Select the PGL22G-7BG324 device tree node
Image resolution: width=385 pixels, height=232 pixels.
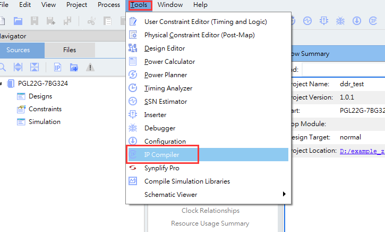click(43, 84)
